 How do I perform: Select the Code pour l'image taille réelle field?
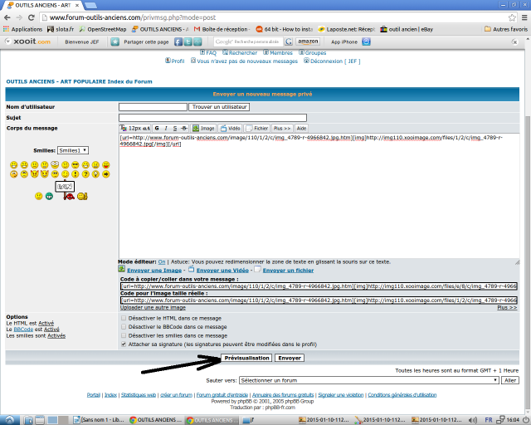319,300
